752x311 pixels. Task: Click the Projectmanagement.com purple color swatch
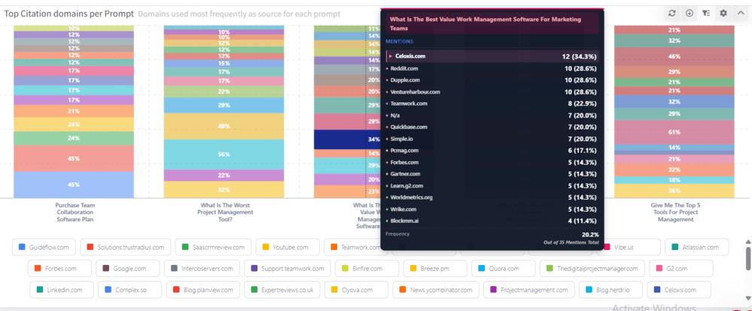click(x=494, y=290)
